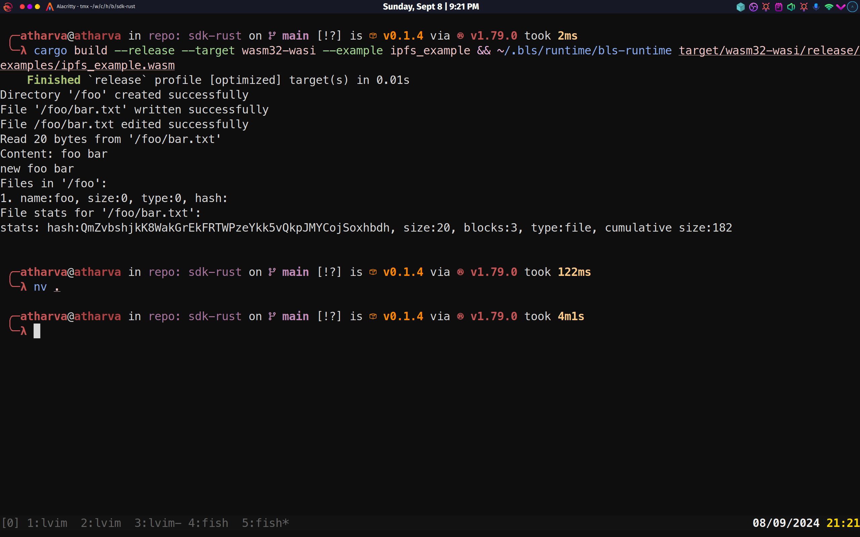The height and width of the screenshot is (537, 860).
Task: Click the green speaker volume icon
Action: 791,7
